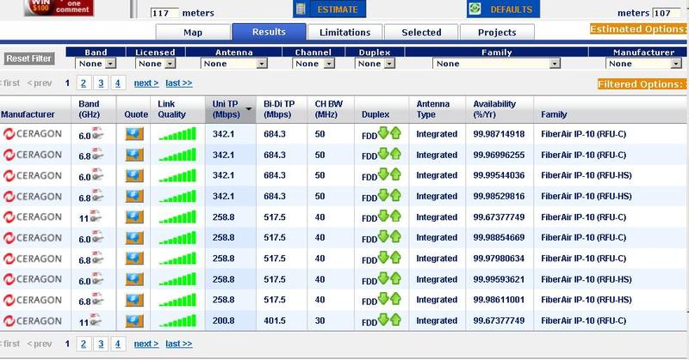This screenshot has width=689, height=360.
Task: Open quote icon for 99.99544036 availability row
Action: pos(134,175)
